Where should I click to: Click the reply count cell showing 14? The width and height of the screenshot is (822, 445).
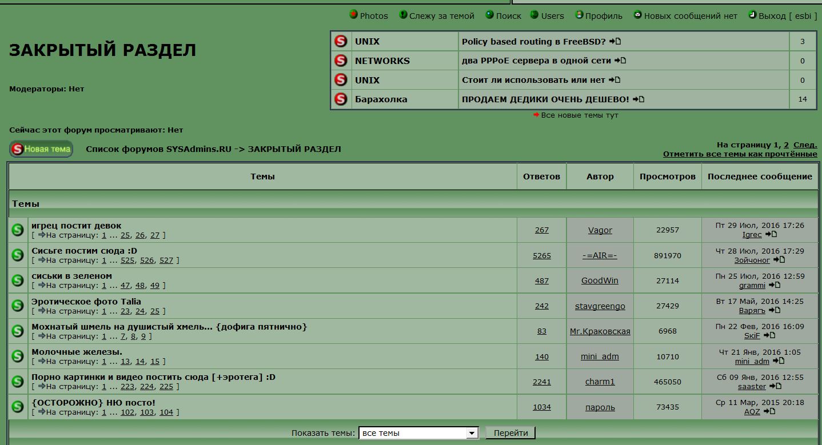pyautogui.click(x=803, y=99)
